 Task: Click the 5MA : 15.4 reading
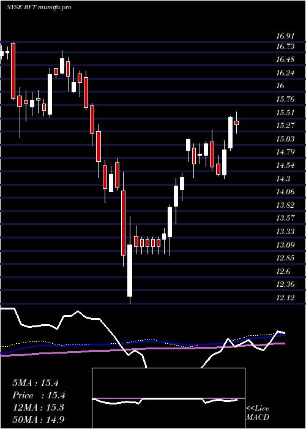(35, 383)
